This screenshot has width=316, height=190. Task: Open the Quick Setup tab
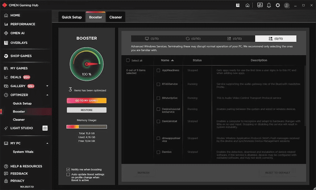coord(72,17)
